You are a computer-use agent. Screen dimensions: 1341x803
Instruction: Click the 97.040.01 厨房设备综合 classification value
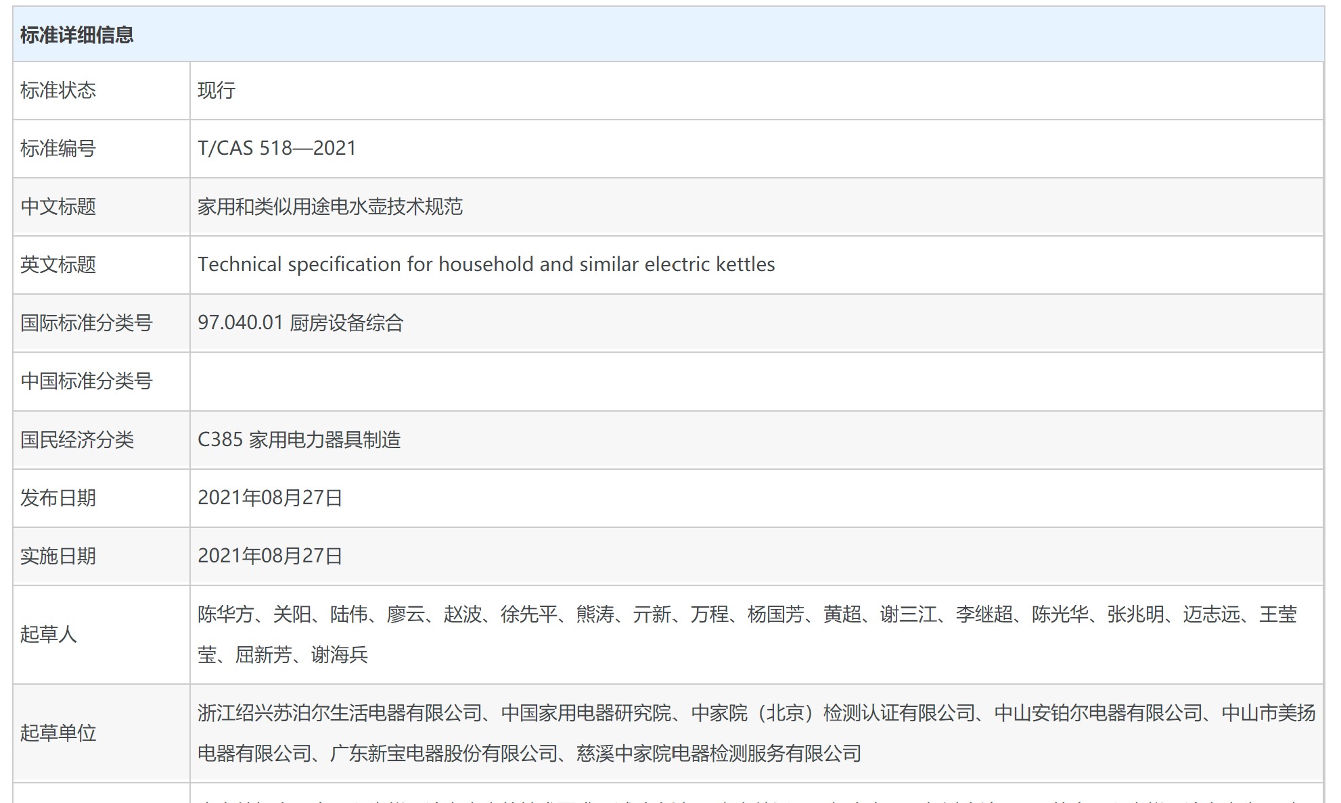pos(300,323)
